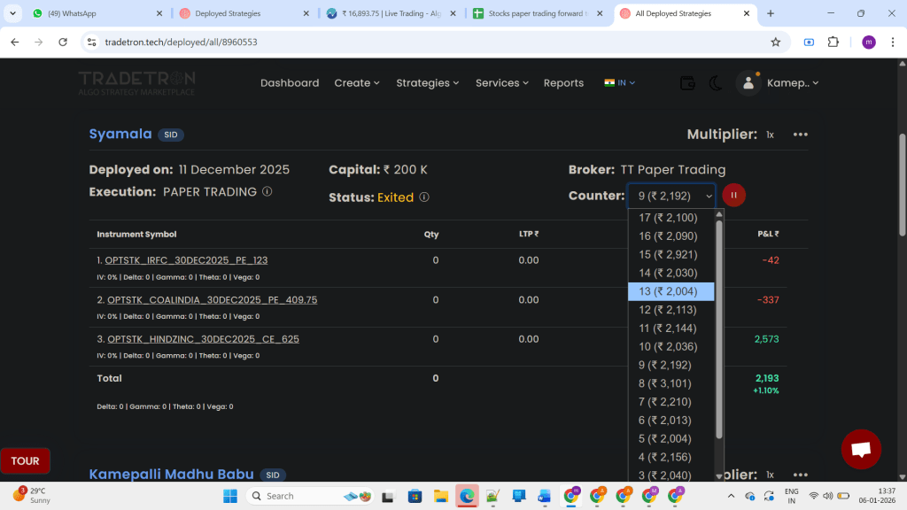Expand the Create dropdown menu
907x510 pixels.
click(357, 83)
